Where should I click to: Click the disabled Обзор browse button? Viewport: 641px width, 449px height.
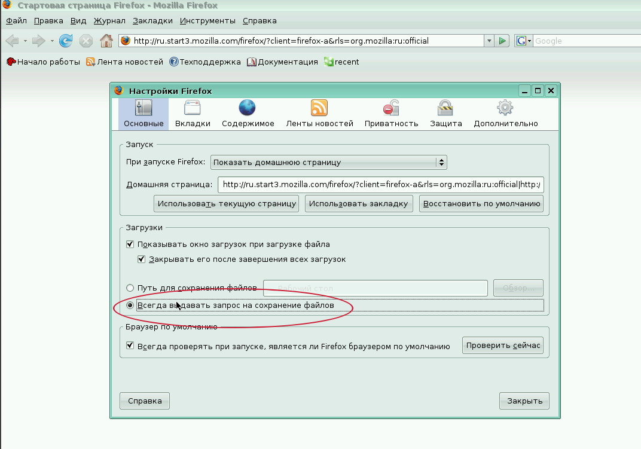[x=518, y=288]
